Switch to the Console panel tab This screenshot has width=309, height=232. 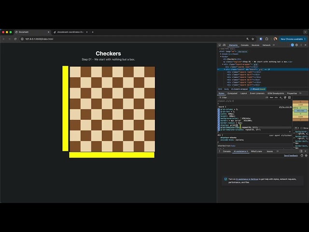click(245, 45)
